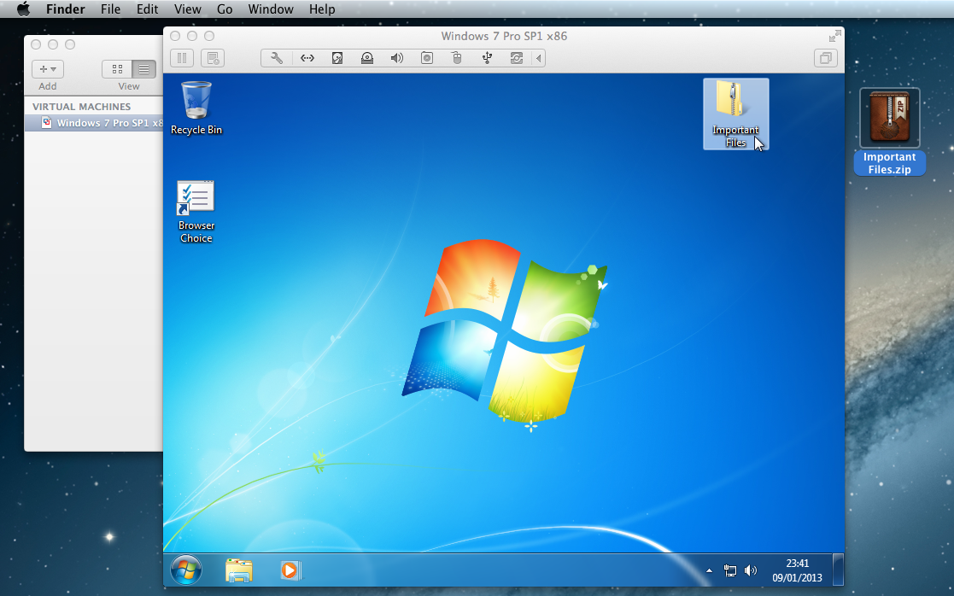Click the network adapter arrows icon
Screen dimensions: 954x596
click(x=307, y=58)
